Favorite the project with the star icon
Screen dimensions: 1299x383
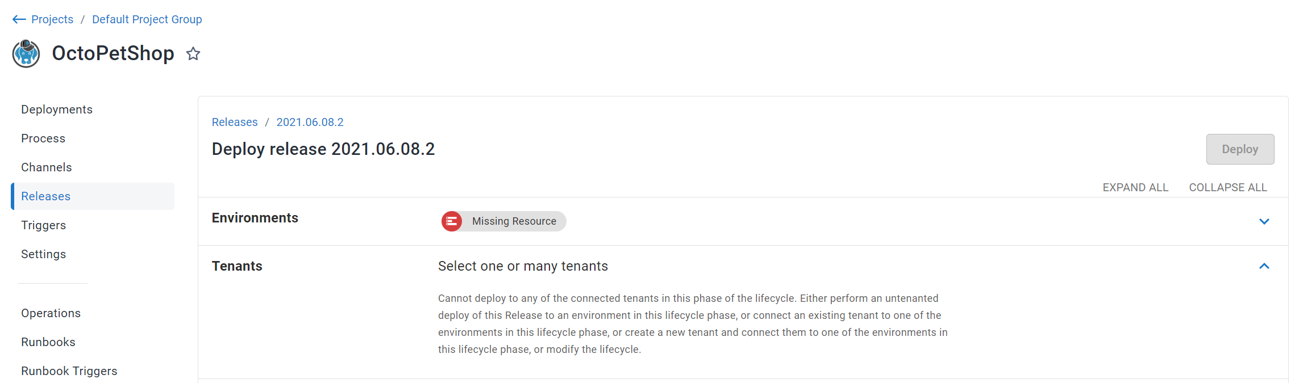pos(193,54)
